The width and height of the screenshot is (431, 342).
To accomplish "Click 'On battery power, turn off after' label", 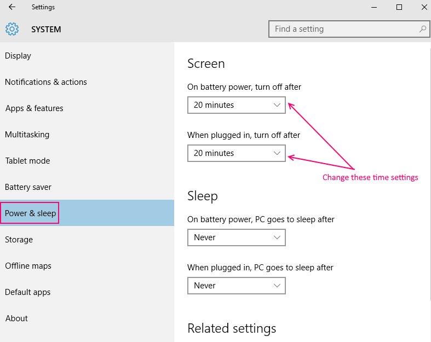I will (244, 87).
